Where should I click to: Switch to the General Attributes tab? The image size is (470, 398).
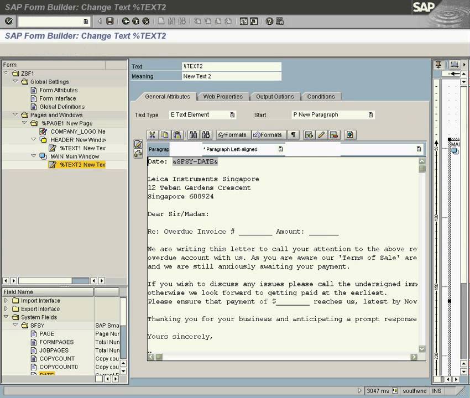167,97
